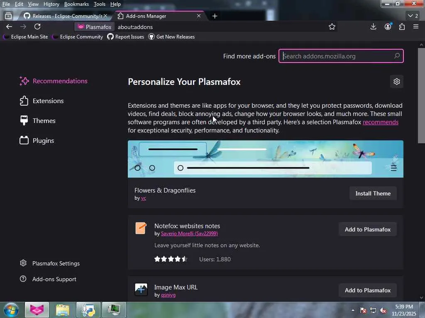Open Plasmafox from the taskbar
Viewport: 425px width, 318px height.
pos(37,310)
